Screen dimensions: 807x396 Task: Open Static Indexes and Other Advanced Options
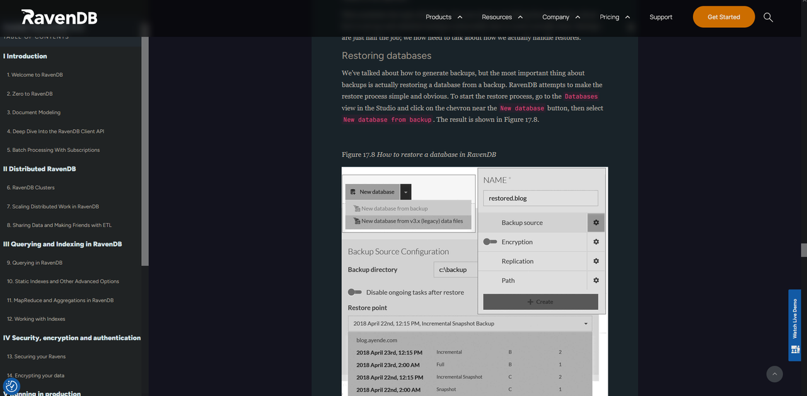pyautogui.click(x=63, y=281)
